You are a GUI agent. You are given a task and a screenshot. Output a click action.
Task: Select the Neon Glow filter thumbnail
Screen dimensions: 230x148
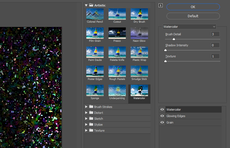pyautogui.click(x=139, y=33)
